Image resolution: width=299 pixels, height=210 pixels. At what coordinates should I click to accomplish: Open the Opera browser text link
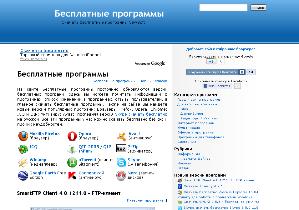coord(85,133)
